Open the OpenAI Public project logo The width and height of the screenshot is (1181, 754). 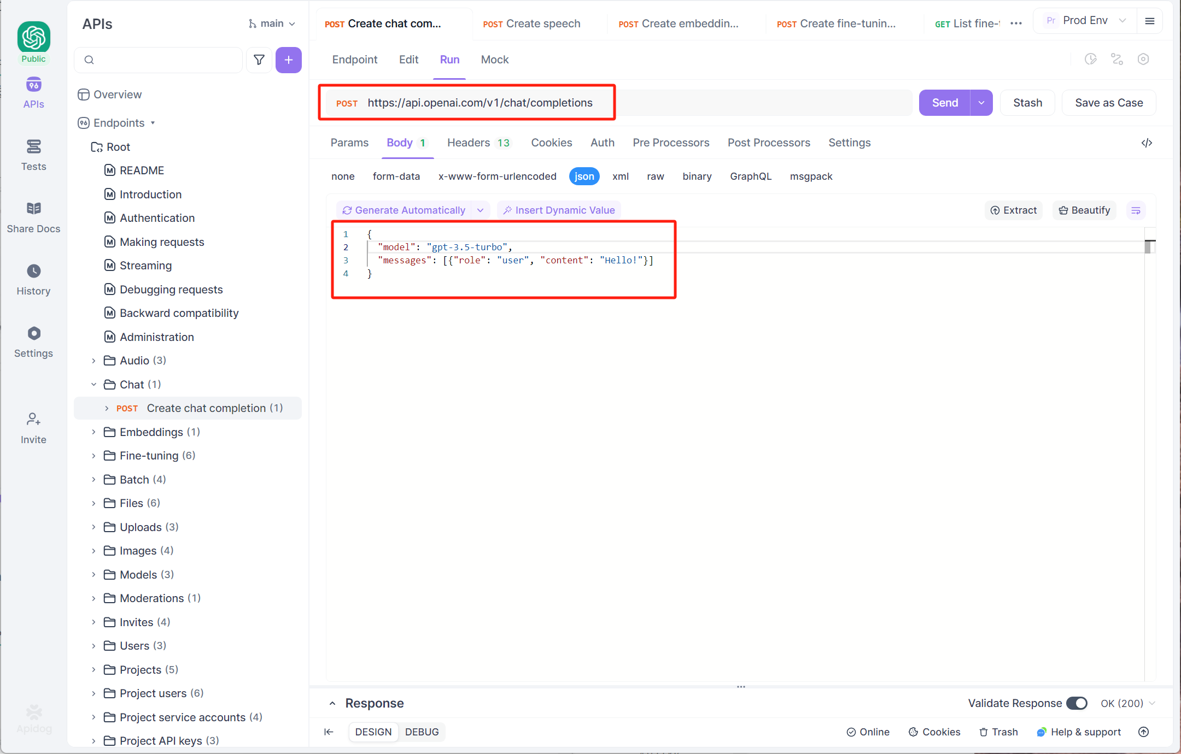pos(34,38)
